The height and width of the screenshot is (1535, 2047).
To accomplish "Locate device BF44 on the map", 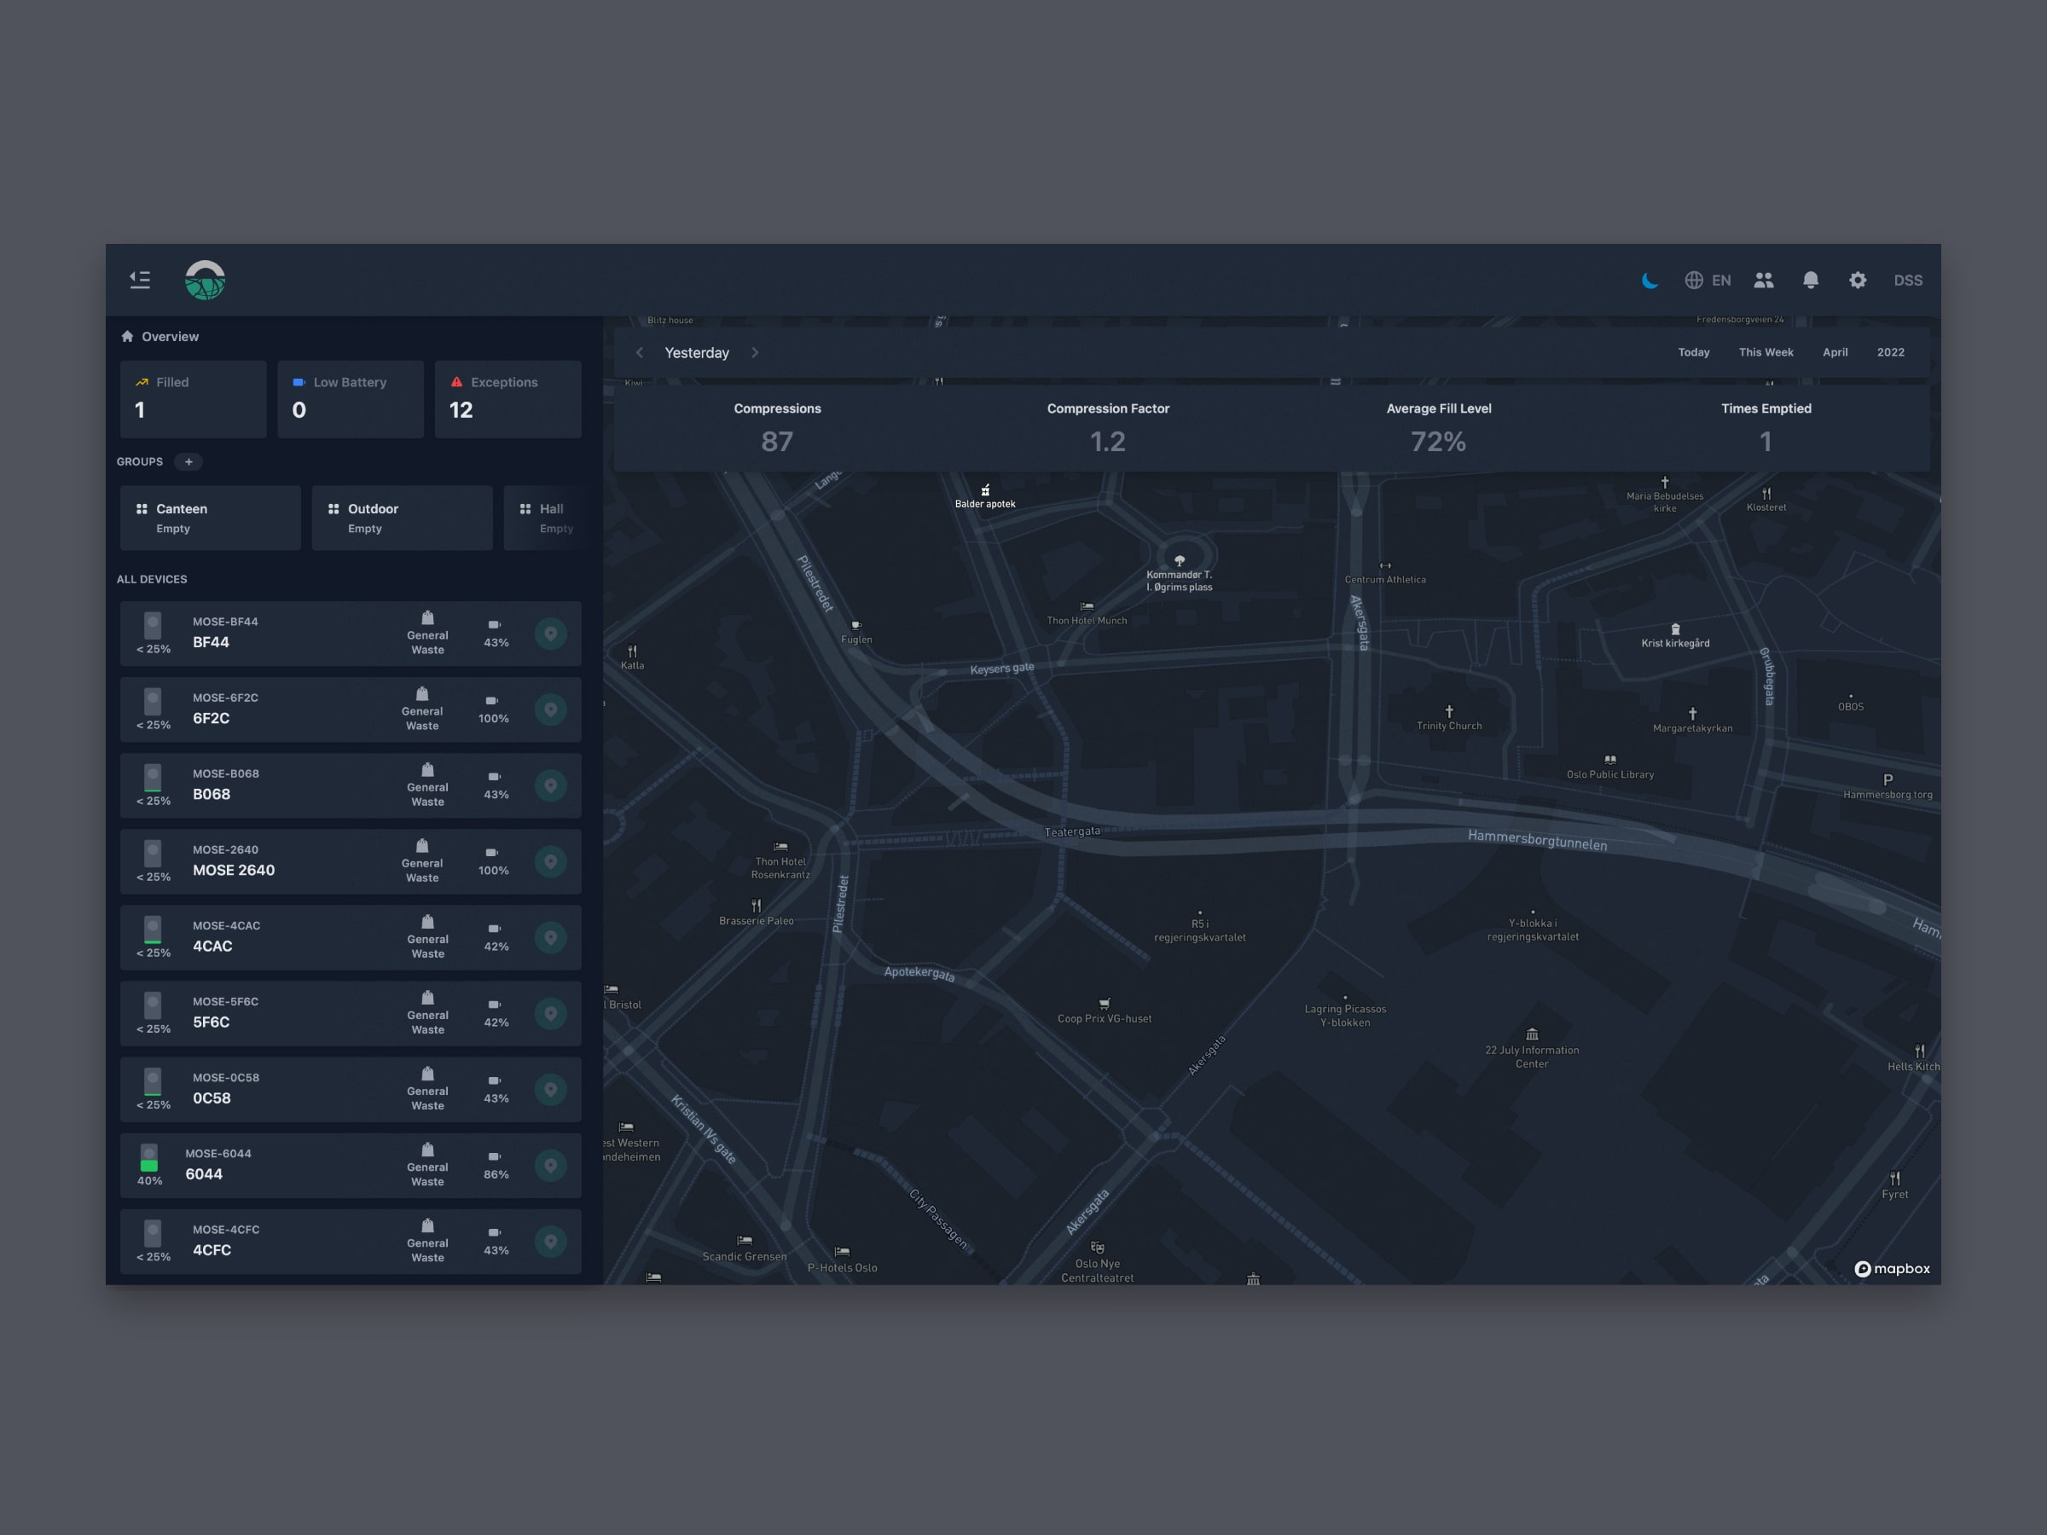I will coord(551,634).
